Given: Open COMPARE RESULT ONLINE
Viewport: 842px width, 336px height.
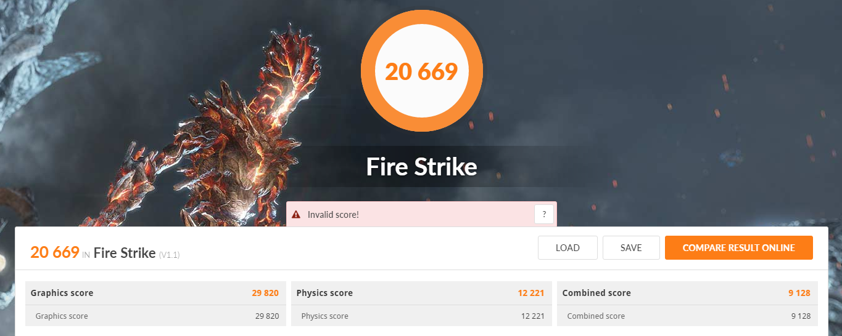Looking at the screenshot, I should (x=738, y=248).
